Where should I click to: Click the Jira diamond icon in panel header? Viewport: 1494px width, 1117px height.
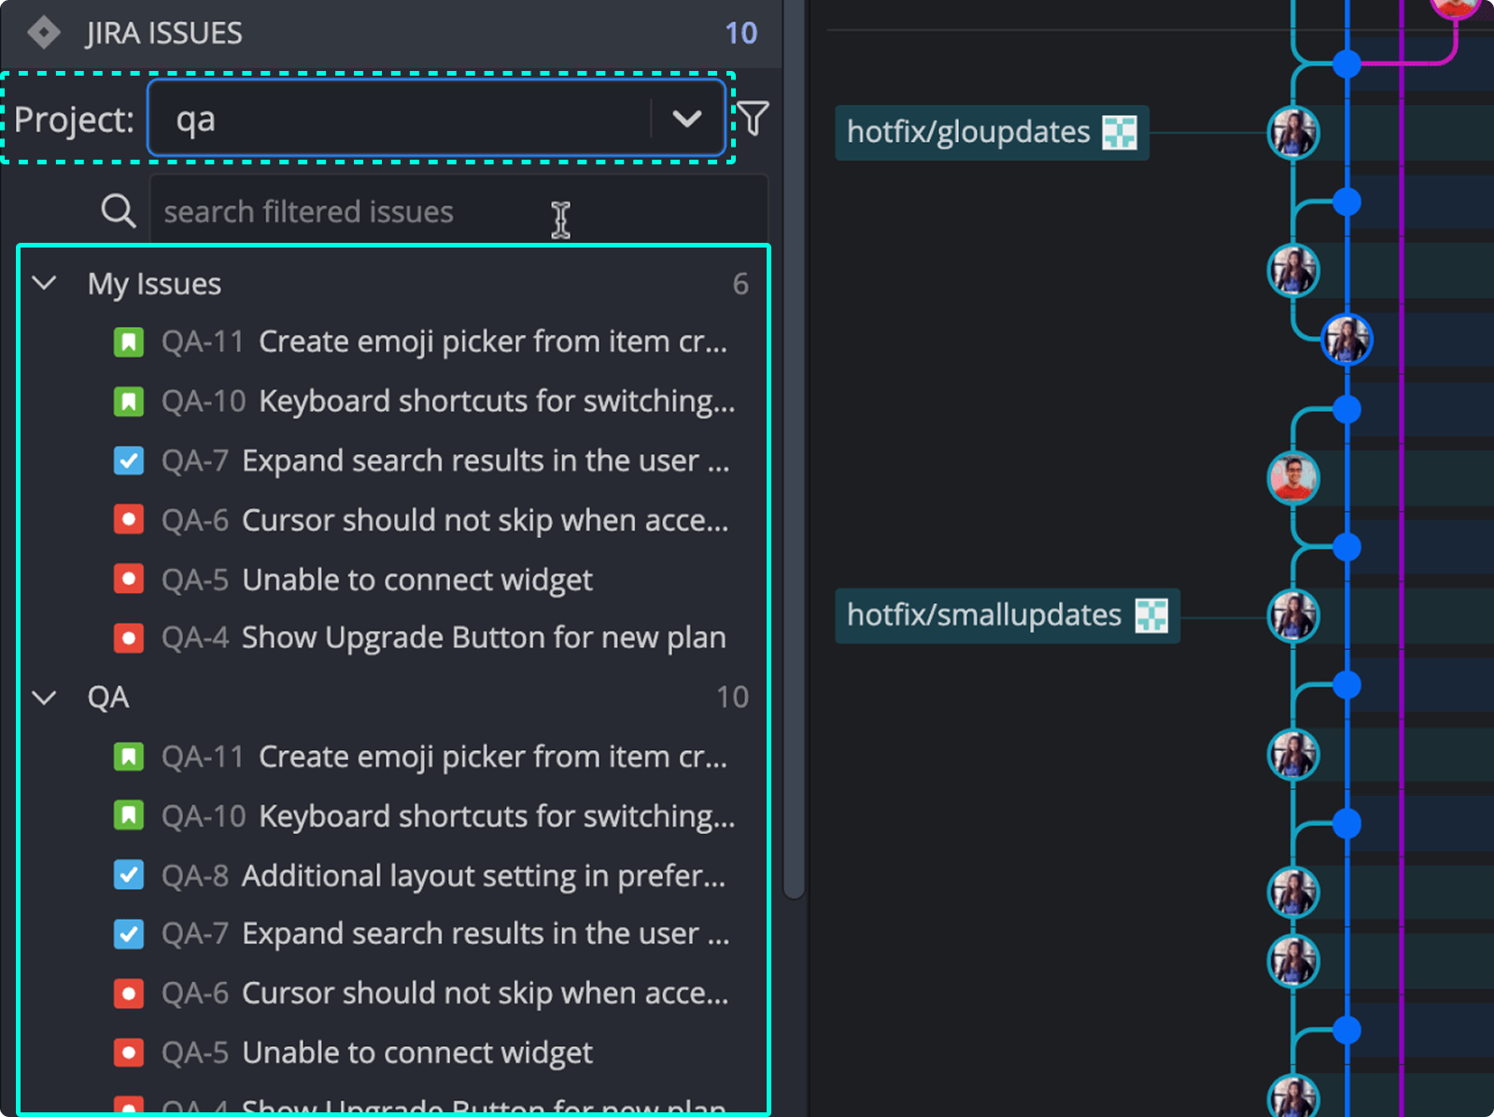point(43,33)
